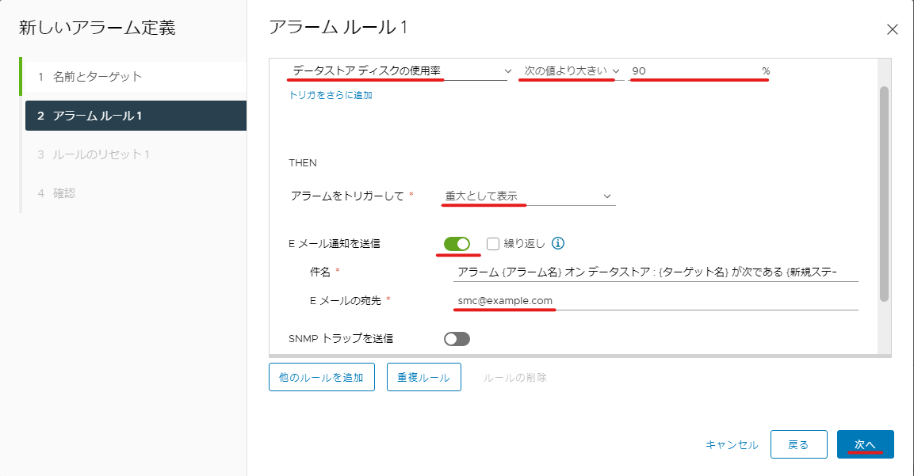914x476 pixels.
Task: Click the threshold value field showing 90
Action: (694, 71)
